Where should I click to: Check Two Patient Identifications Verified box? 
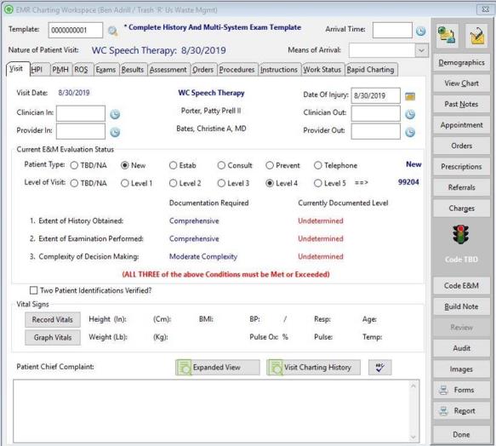(x=33, y=290)
